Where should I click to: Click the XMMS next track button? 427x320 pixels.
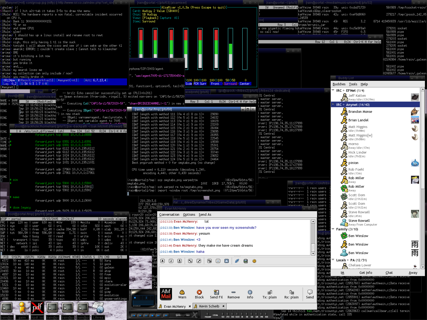tap(159, 315)
